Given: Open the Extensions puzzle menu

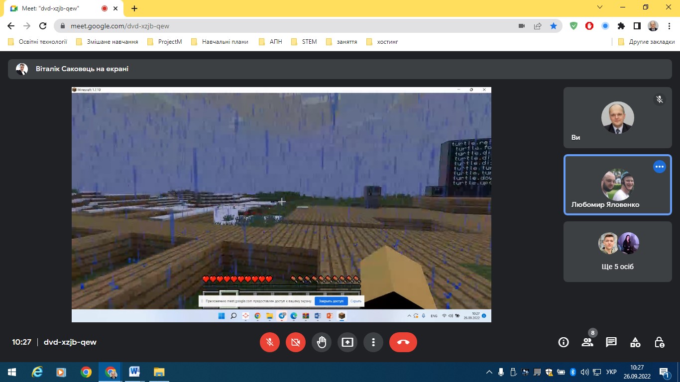Looking at the screenshot, I should 621,26.
